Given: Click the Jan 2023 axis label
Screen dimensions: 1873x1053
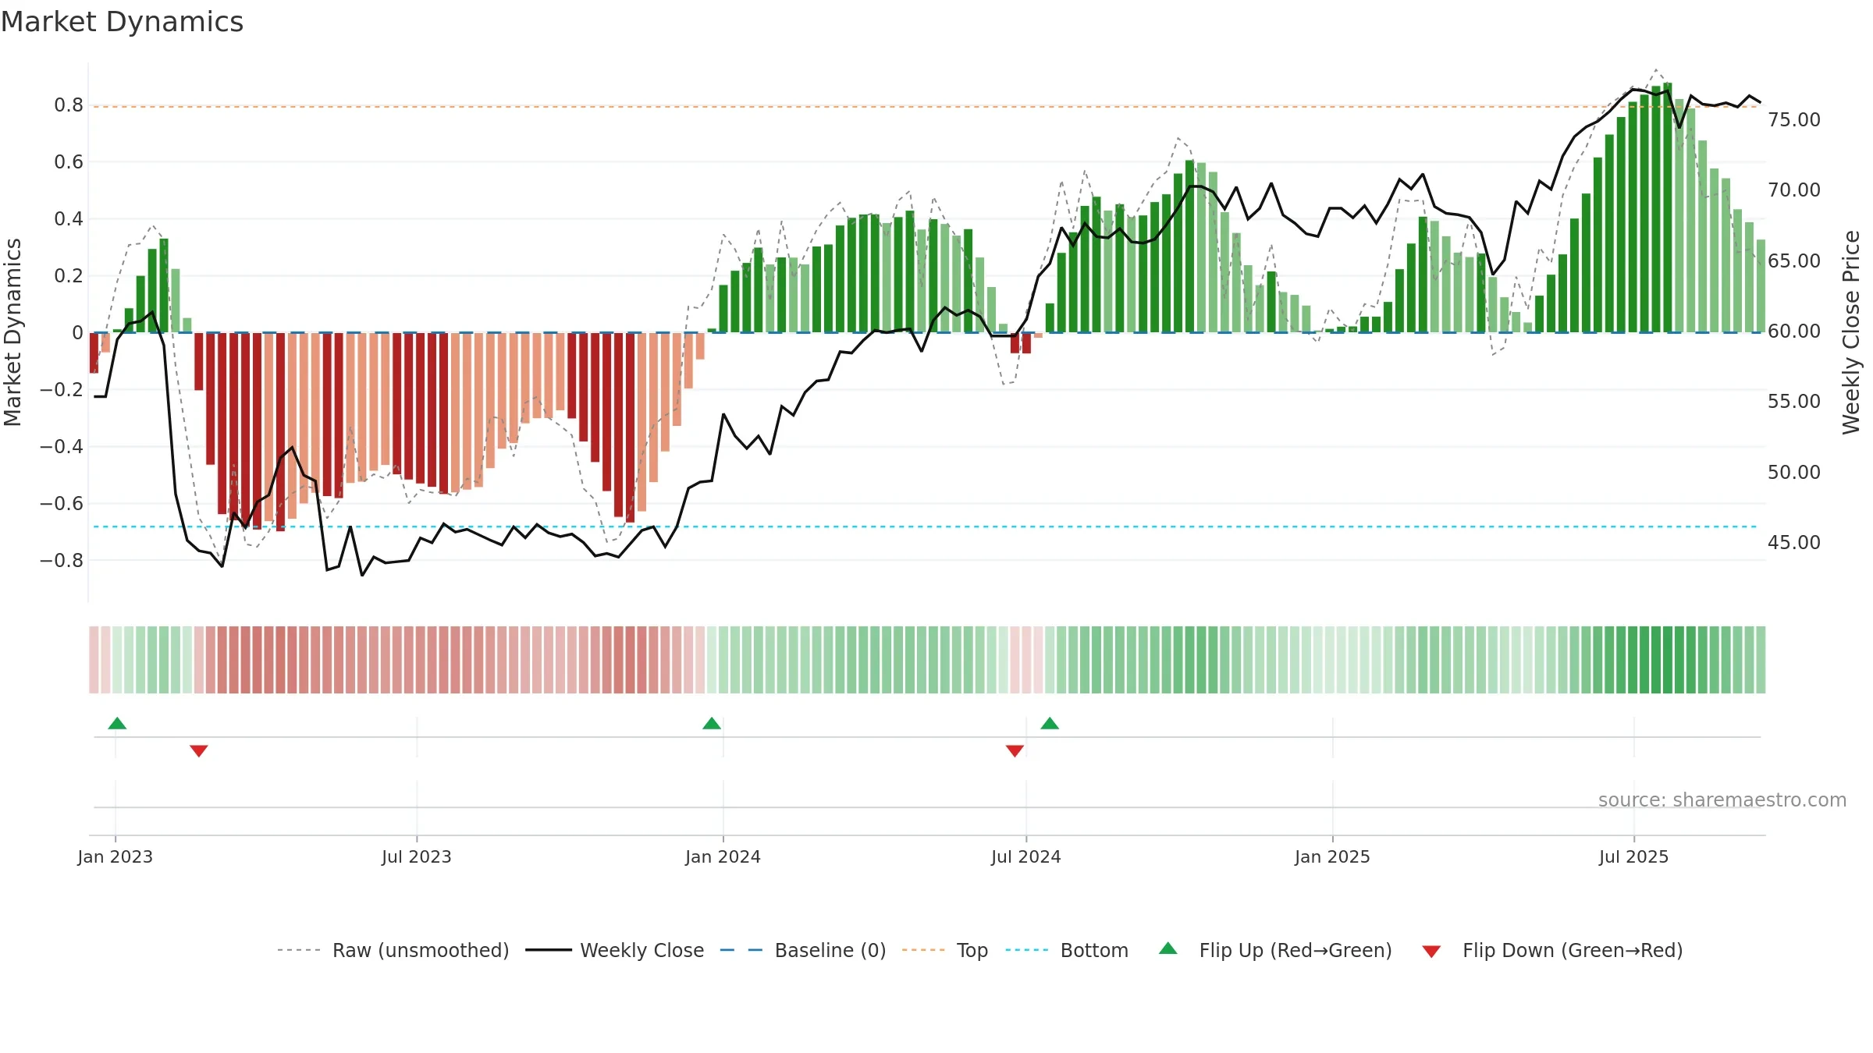Looking at the screenshot, I should tap(116, 856).
